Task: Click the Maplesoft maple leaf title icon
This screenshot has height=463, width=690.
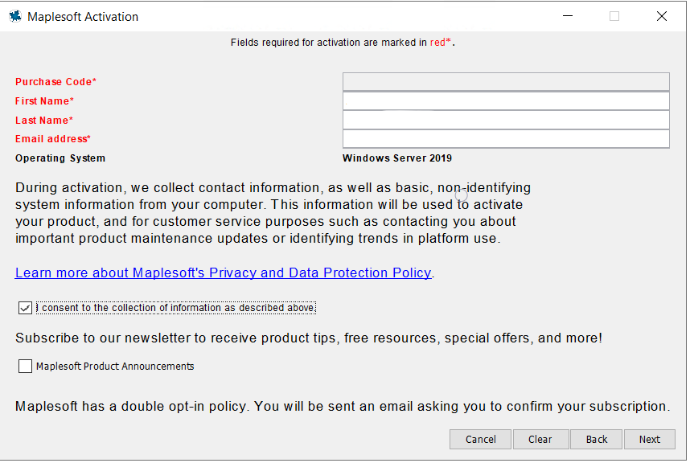Action: [x=15, y=17]
